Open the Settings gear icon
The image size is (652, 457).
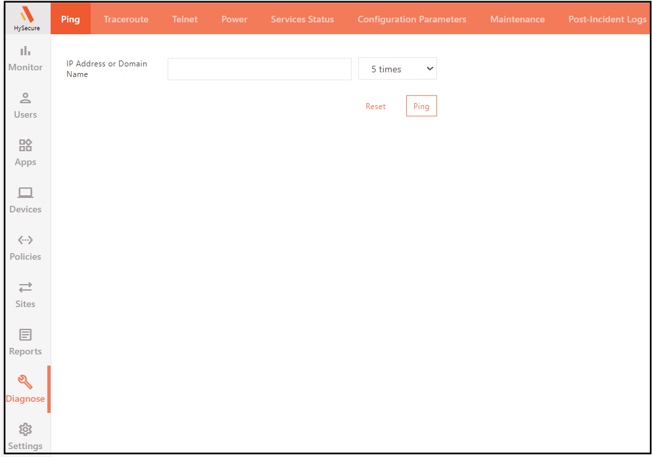(26, 429)
